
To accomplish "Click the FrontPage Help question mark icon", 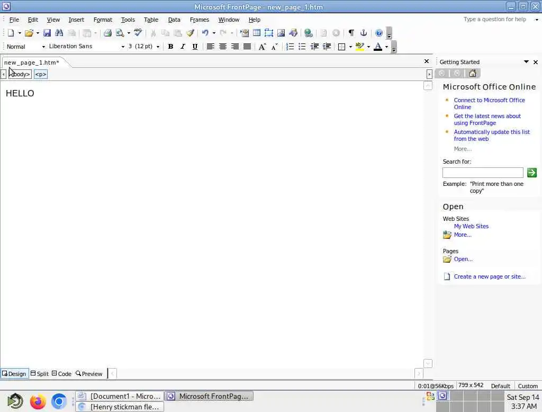I will tap(379, 33).
